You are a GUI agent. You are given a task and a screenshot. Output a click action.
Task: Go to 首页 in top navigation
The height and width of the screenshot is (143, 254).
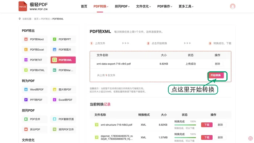(84, 7)
